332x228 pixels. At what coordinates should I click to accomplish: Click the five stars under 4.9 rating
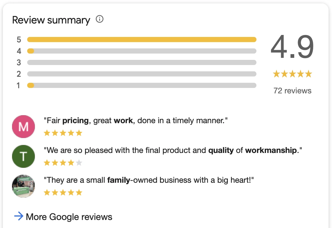(x=293, y=74)
